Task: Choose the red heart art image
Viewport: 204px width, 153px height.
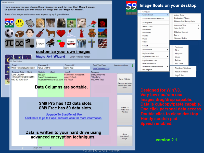Action: [61, 33]
